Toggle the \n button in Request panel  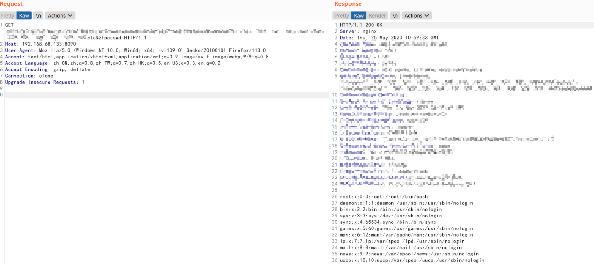coord(38,16)
